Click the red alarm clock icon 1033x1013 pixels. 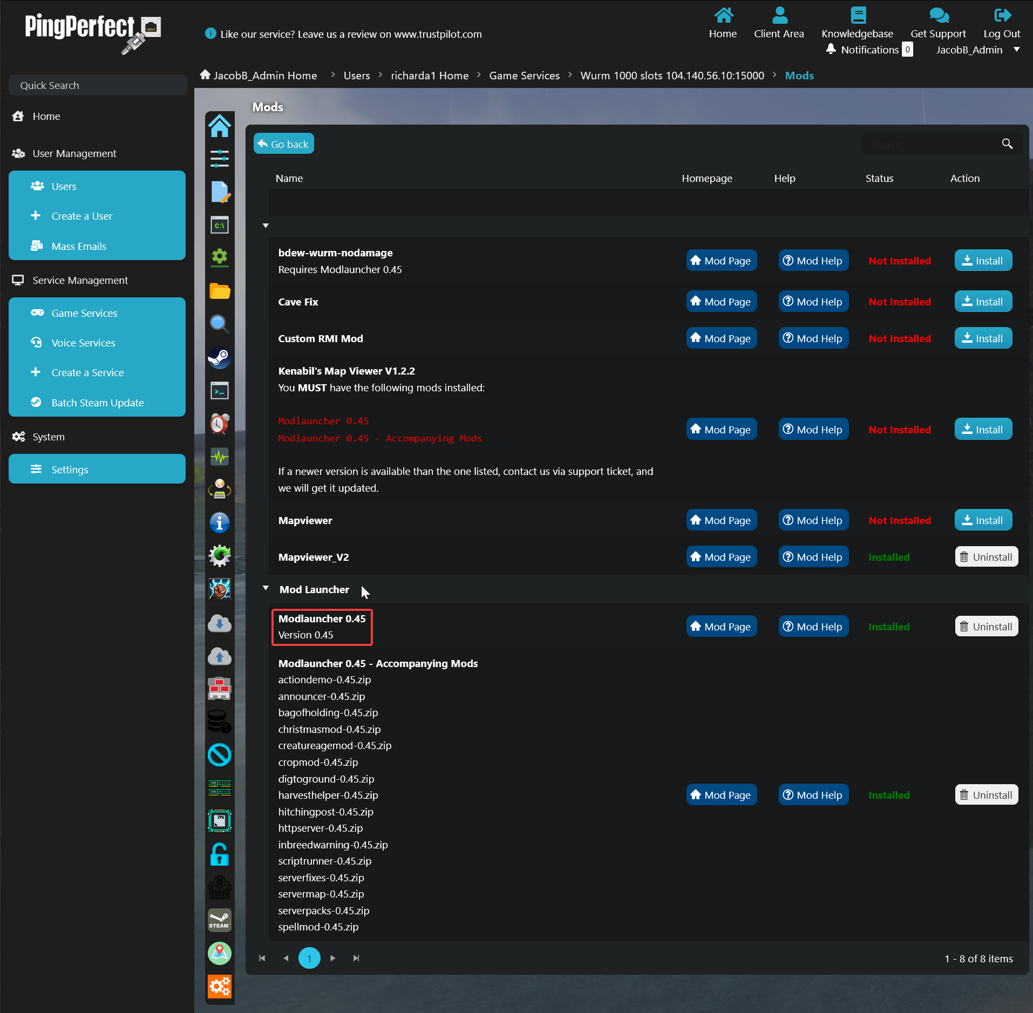[x=220, y=424]
